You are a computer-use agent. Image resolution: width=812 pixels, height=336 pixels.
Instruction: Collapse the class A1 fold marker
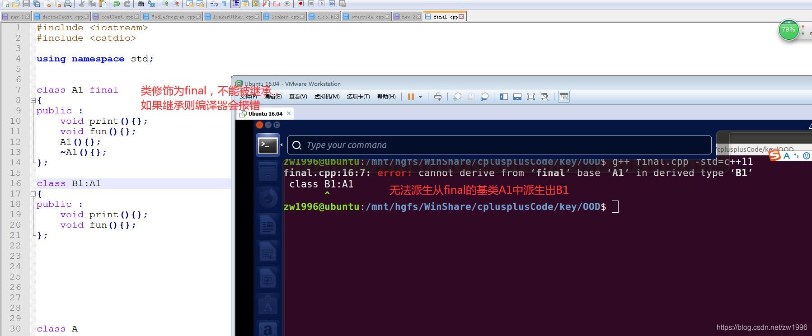point(33,100)
